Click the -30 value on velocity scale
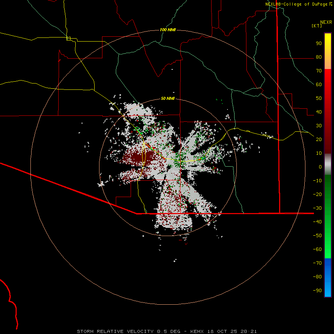 pyautogui.click(x=317, y=208)
